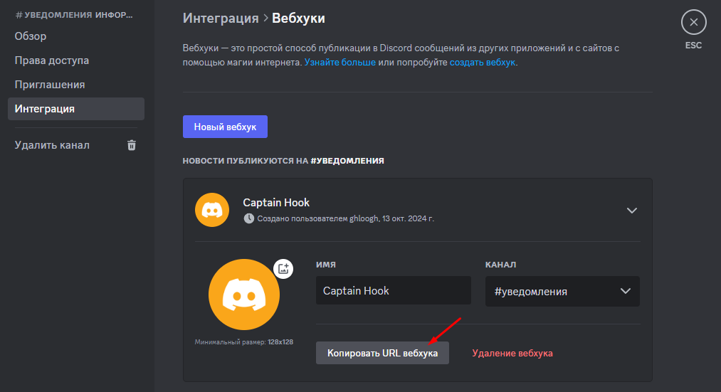The width and height of the screenshot is (721, 392).
Task: Click Удалить канал in the sidebar
Action: click(52, 145)
